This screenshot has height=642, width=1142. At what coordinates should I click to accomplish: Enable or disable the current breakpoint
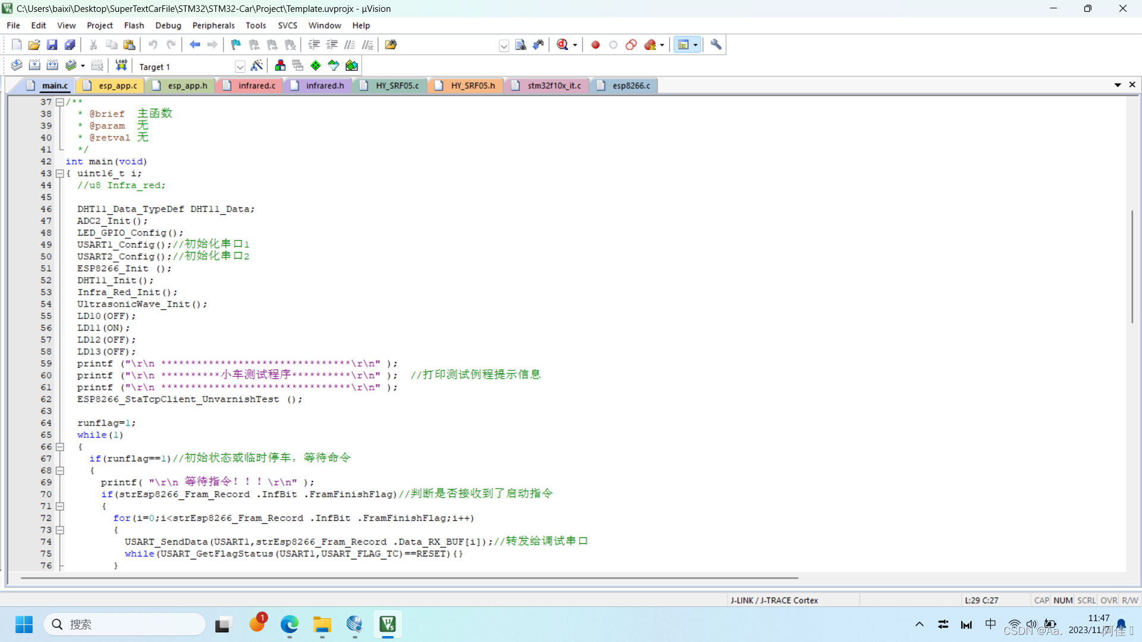click(613, 45)
